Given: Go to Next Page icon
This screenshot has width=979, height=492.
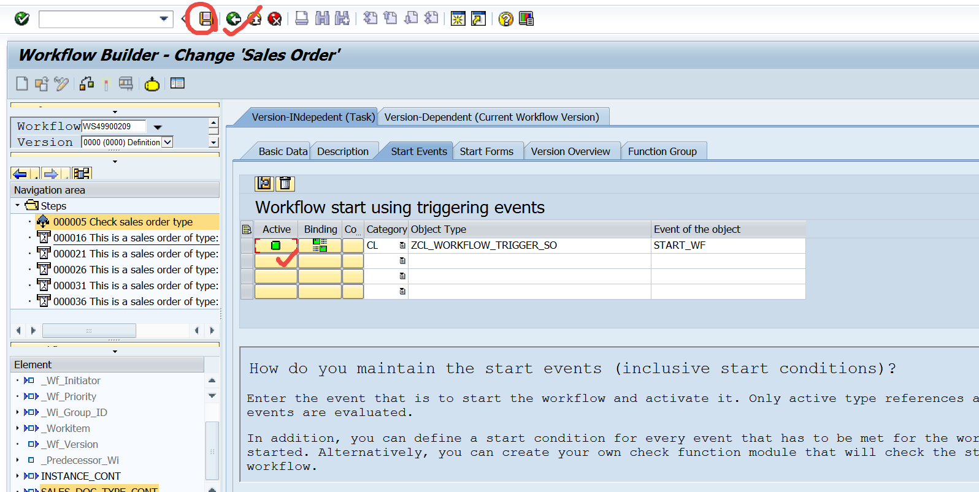Looking at the screenshot, I should tap(411, 18).
